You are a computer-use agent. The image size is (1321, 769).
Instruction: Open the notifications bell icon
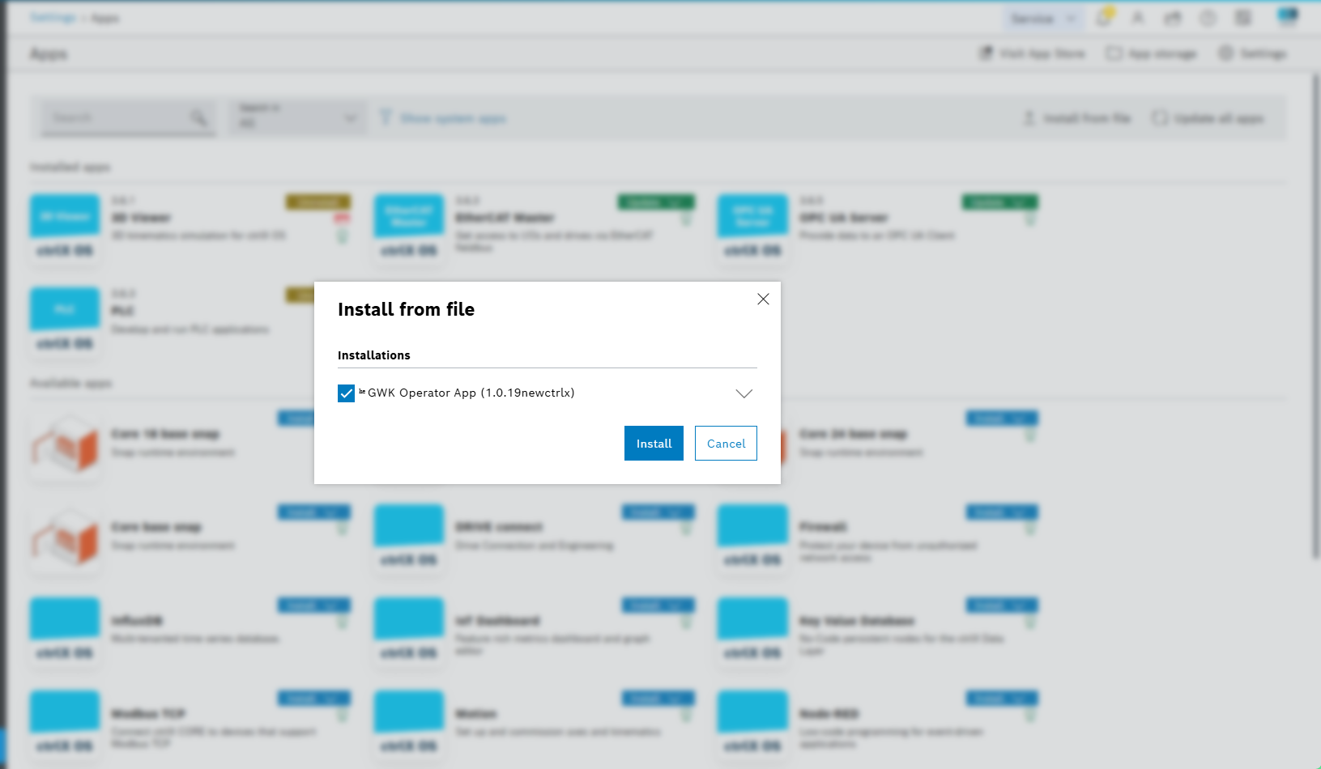(x=1104, y=18)
